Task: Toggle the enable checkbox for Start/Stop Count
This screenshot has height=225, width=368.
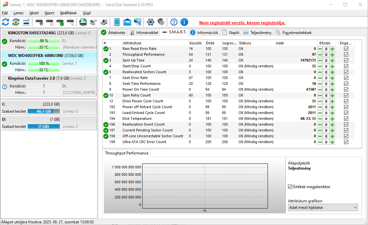Action: pyautogui.click(x=346, y=66)
